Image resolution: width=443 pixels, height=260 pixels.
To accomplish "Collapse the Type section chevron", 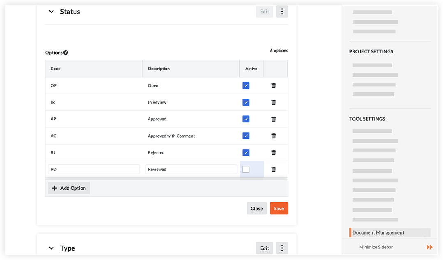I will click(51, 248).
